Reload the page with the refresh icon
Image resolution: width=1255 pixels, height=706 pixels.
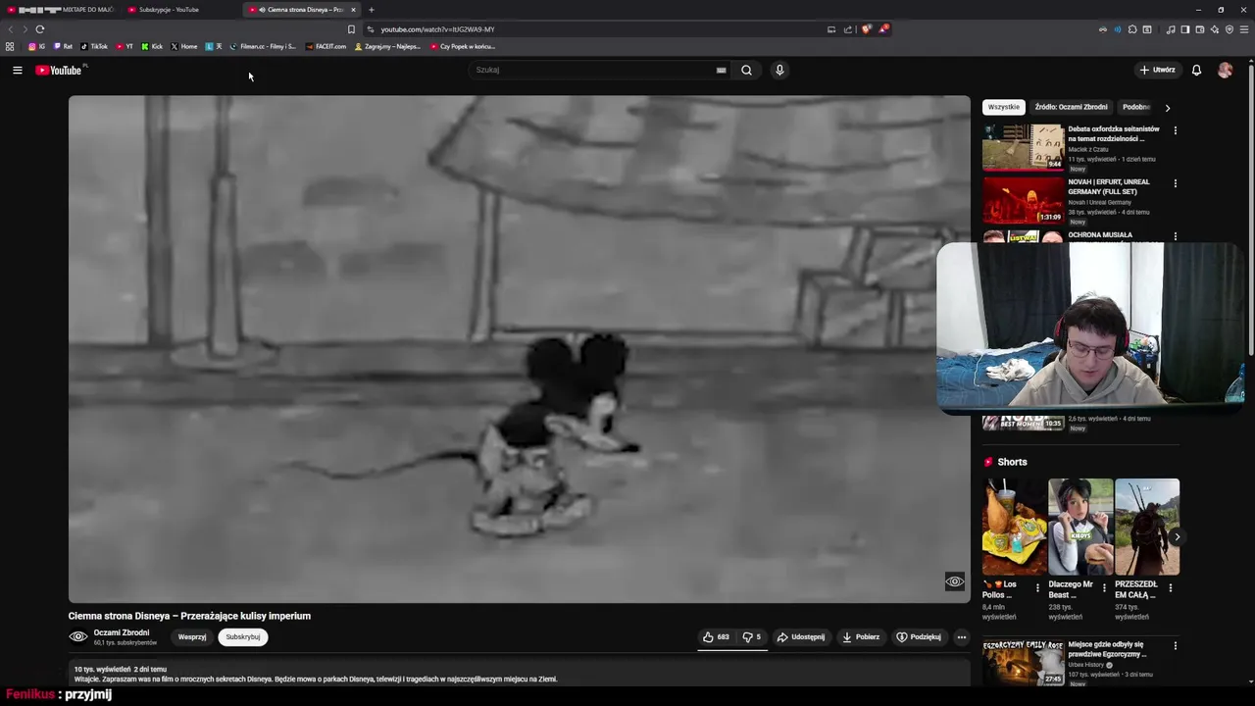[x=40, y=29]
